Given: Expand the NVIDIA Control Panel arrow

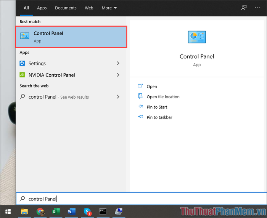Looking at the screenshot, I should 118,75.
